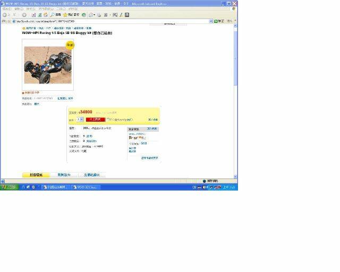Viewport: 340px width, 272px height.
Task: Open the quantity dropdown in the yellow price box
Action: pyautogui.click(x=80, y=120)
